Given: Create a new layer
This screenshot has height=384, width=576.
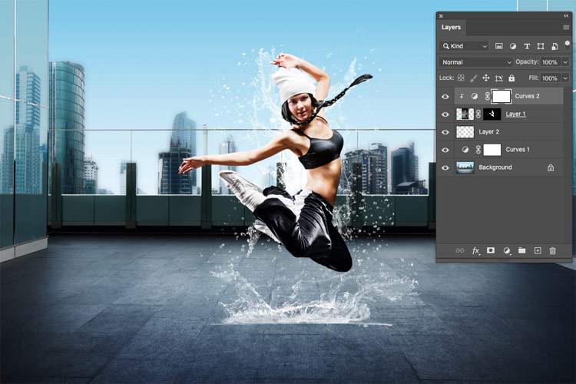Looking at the screenshot, I should 538,250.
